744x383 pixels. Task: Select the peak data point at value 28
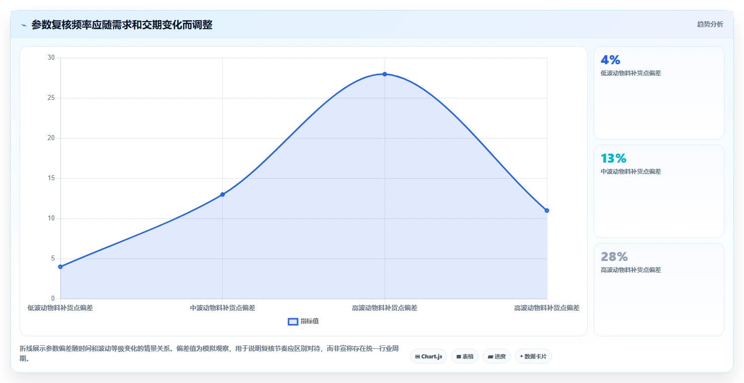[385, 74]
